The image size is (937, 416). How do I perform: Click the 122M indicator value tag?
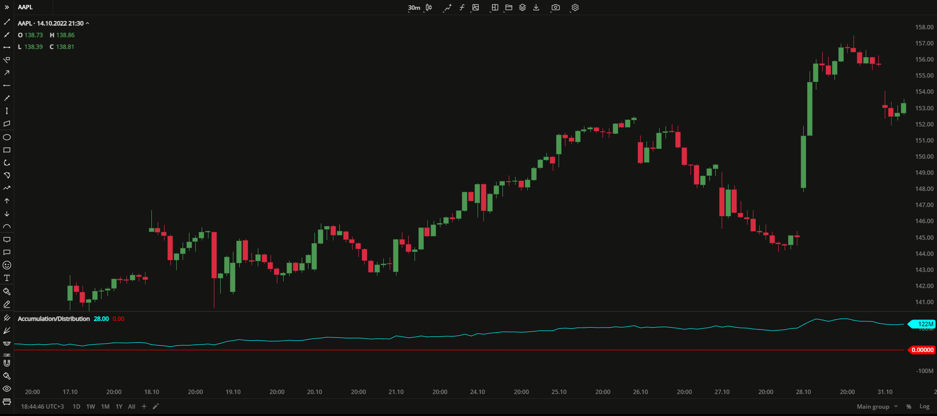[922, 324]
